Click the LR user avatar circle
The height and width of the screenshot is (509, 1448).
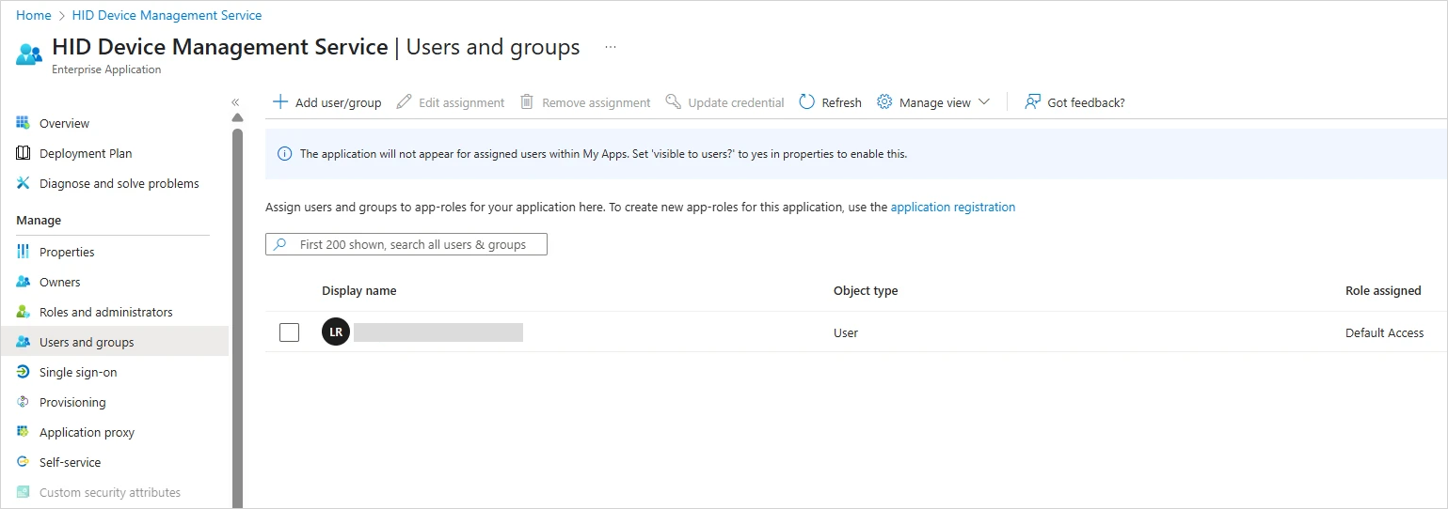pyautogui.click(x=336, y=332)
